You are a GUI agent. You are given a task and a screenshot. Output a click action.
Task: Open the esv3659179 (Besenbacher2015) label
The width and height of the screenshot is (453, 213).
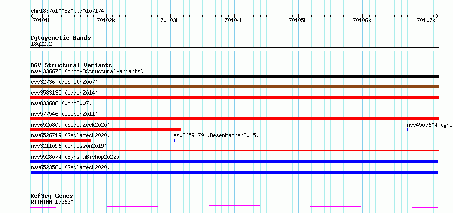click(x=216, y=135)
